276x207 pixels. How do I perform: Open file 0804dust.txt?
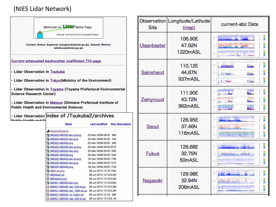tap(57, 175)
